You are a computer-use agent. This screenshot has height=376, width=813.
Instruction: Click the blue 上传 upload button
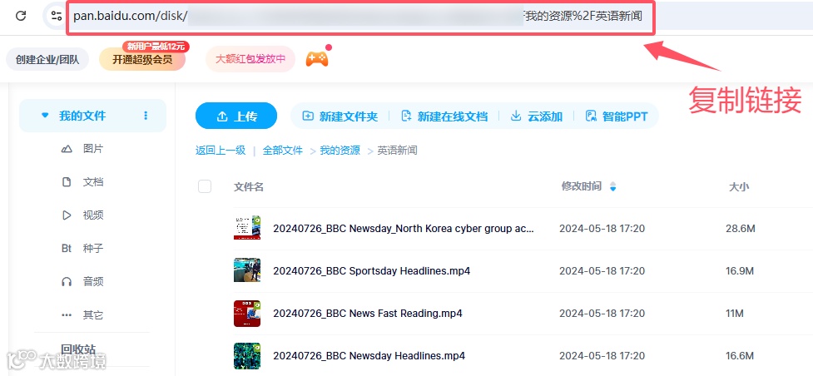(x=236, y=116)
